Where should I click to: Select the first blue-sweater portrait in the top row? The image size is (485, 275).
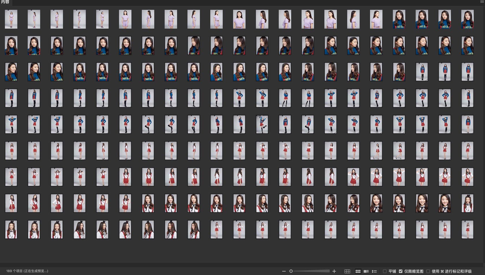coord(399,19)
